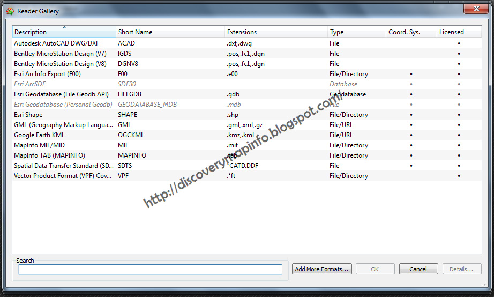Select the greyed Esri ArcSDE entry

point(246,84)
